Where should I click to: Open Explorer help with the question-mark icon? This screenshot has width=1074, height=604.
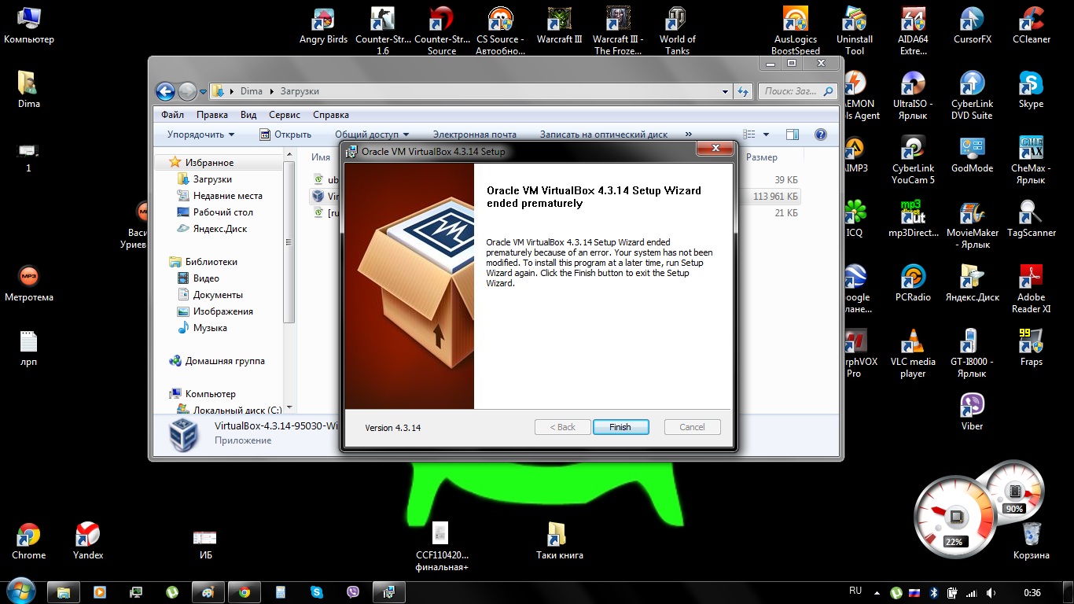pyautogui.click(x=821, y=134)
